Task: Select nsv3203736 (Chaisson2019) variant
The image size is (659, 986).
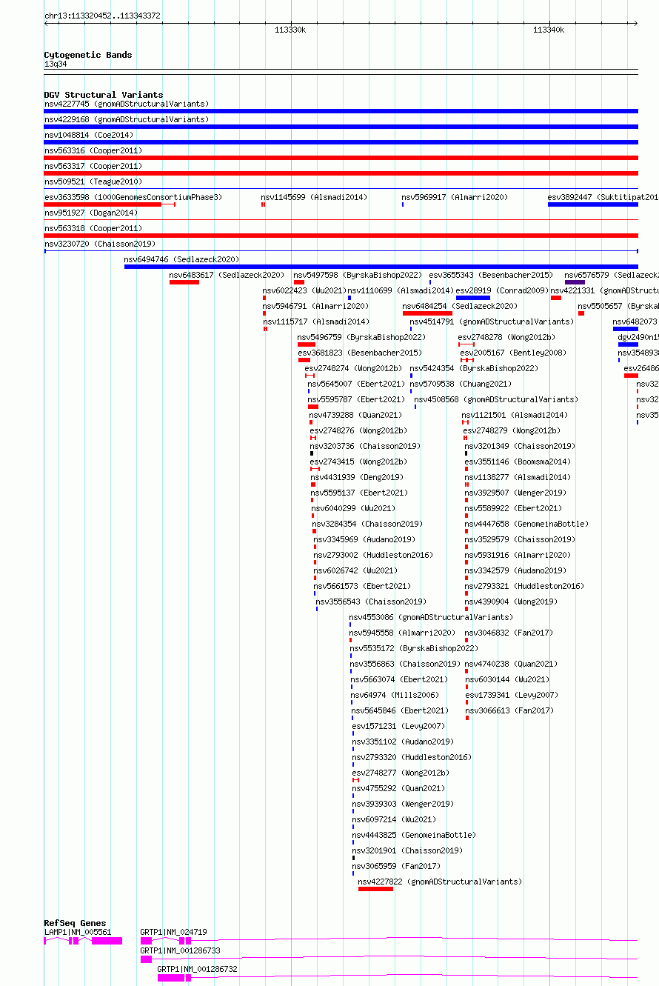Action: click(x=365, y=446)
